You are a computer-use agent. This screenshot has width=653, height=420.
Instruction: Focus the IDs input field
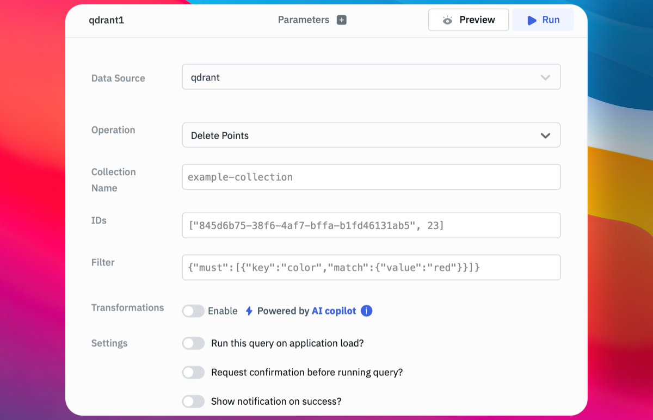click(371, 225)
